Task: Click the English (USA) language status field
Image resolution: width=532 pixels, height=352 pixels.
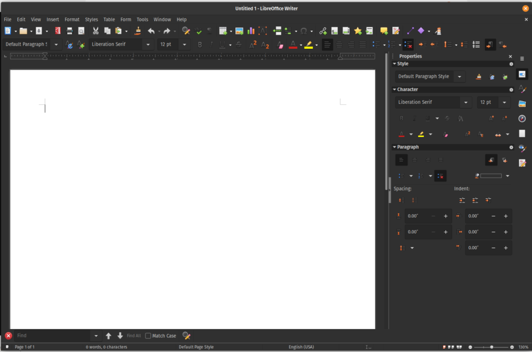Action: point(301,347)
